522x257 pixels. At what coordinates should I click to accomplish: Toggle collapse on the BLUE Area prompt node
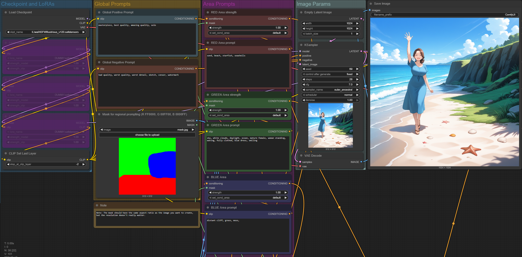click(208, 208)
